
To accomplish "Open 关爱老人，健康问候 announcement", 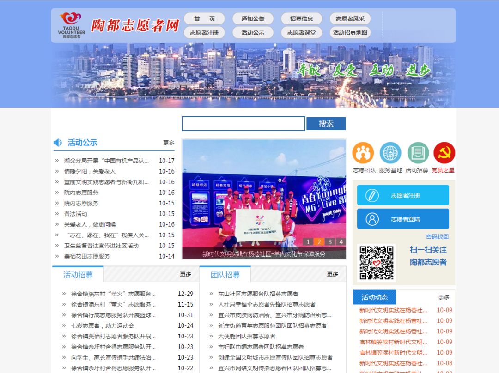I will [x=90, y=224].
